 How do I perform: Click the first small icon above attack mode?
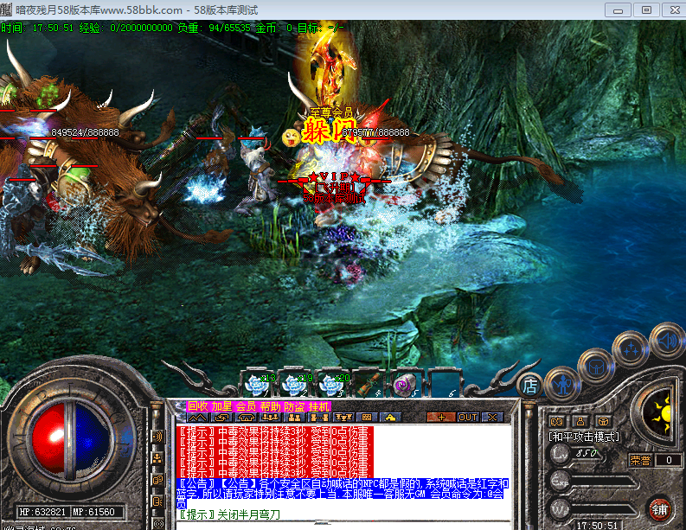[556, 422]
